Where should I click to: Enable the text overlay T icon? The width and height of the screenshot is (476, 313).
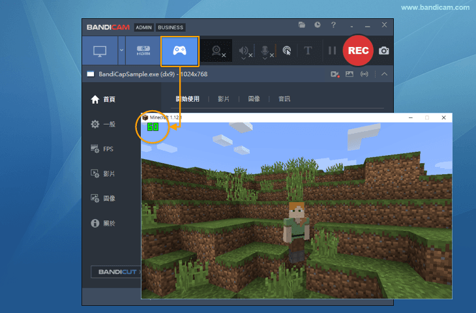point(308,51)
